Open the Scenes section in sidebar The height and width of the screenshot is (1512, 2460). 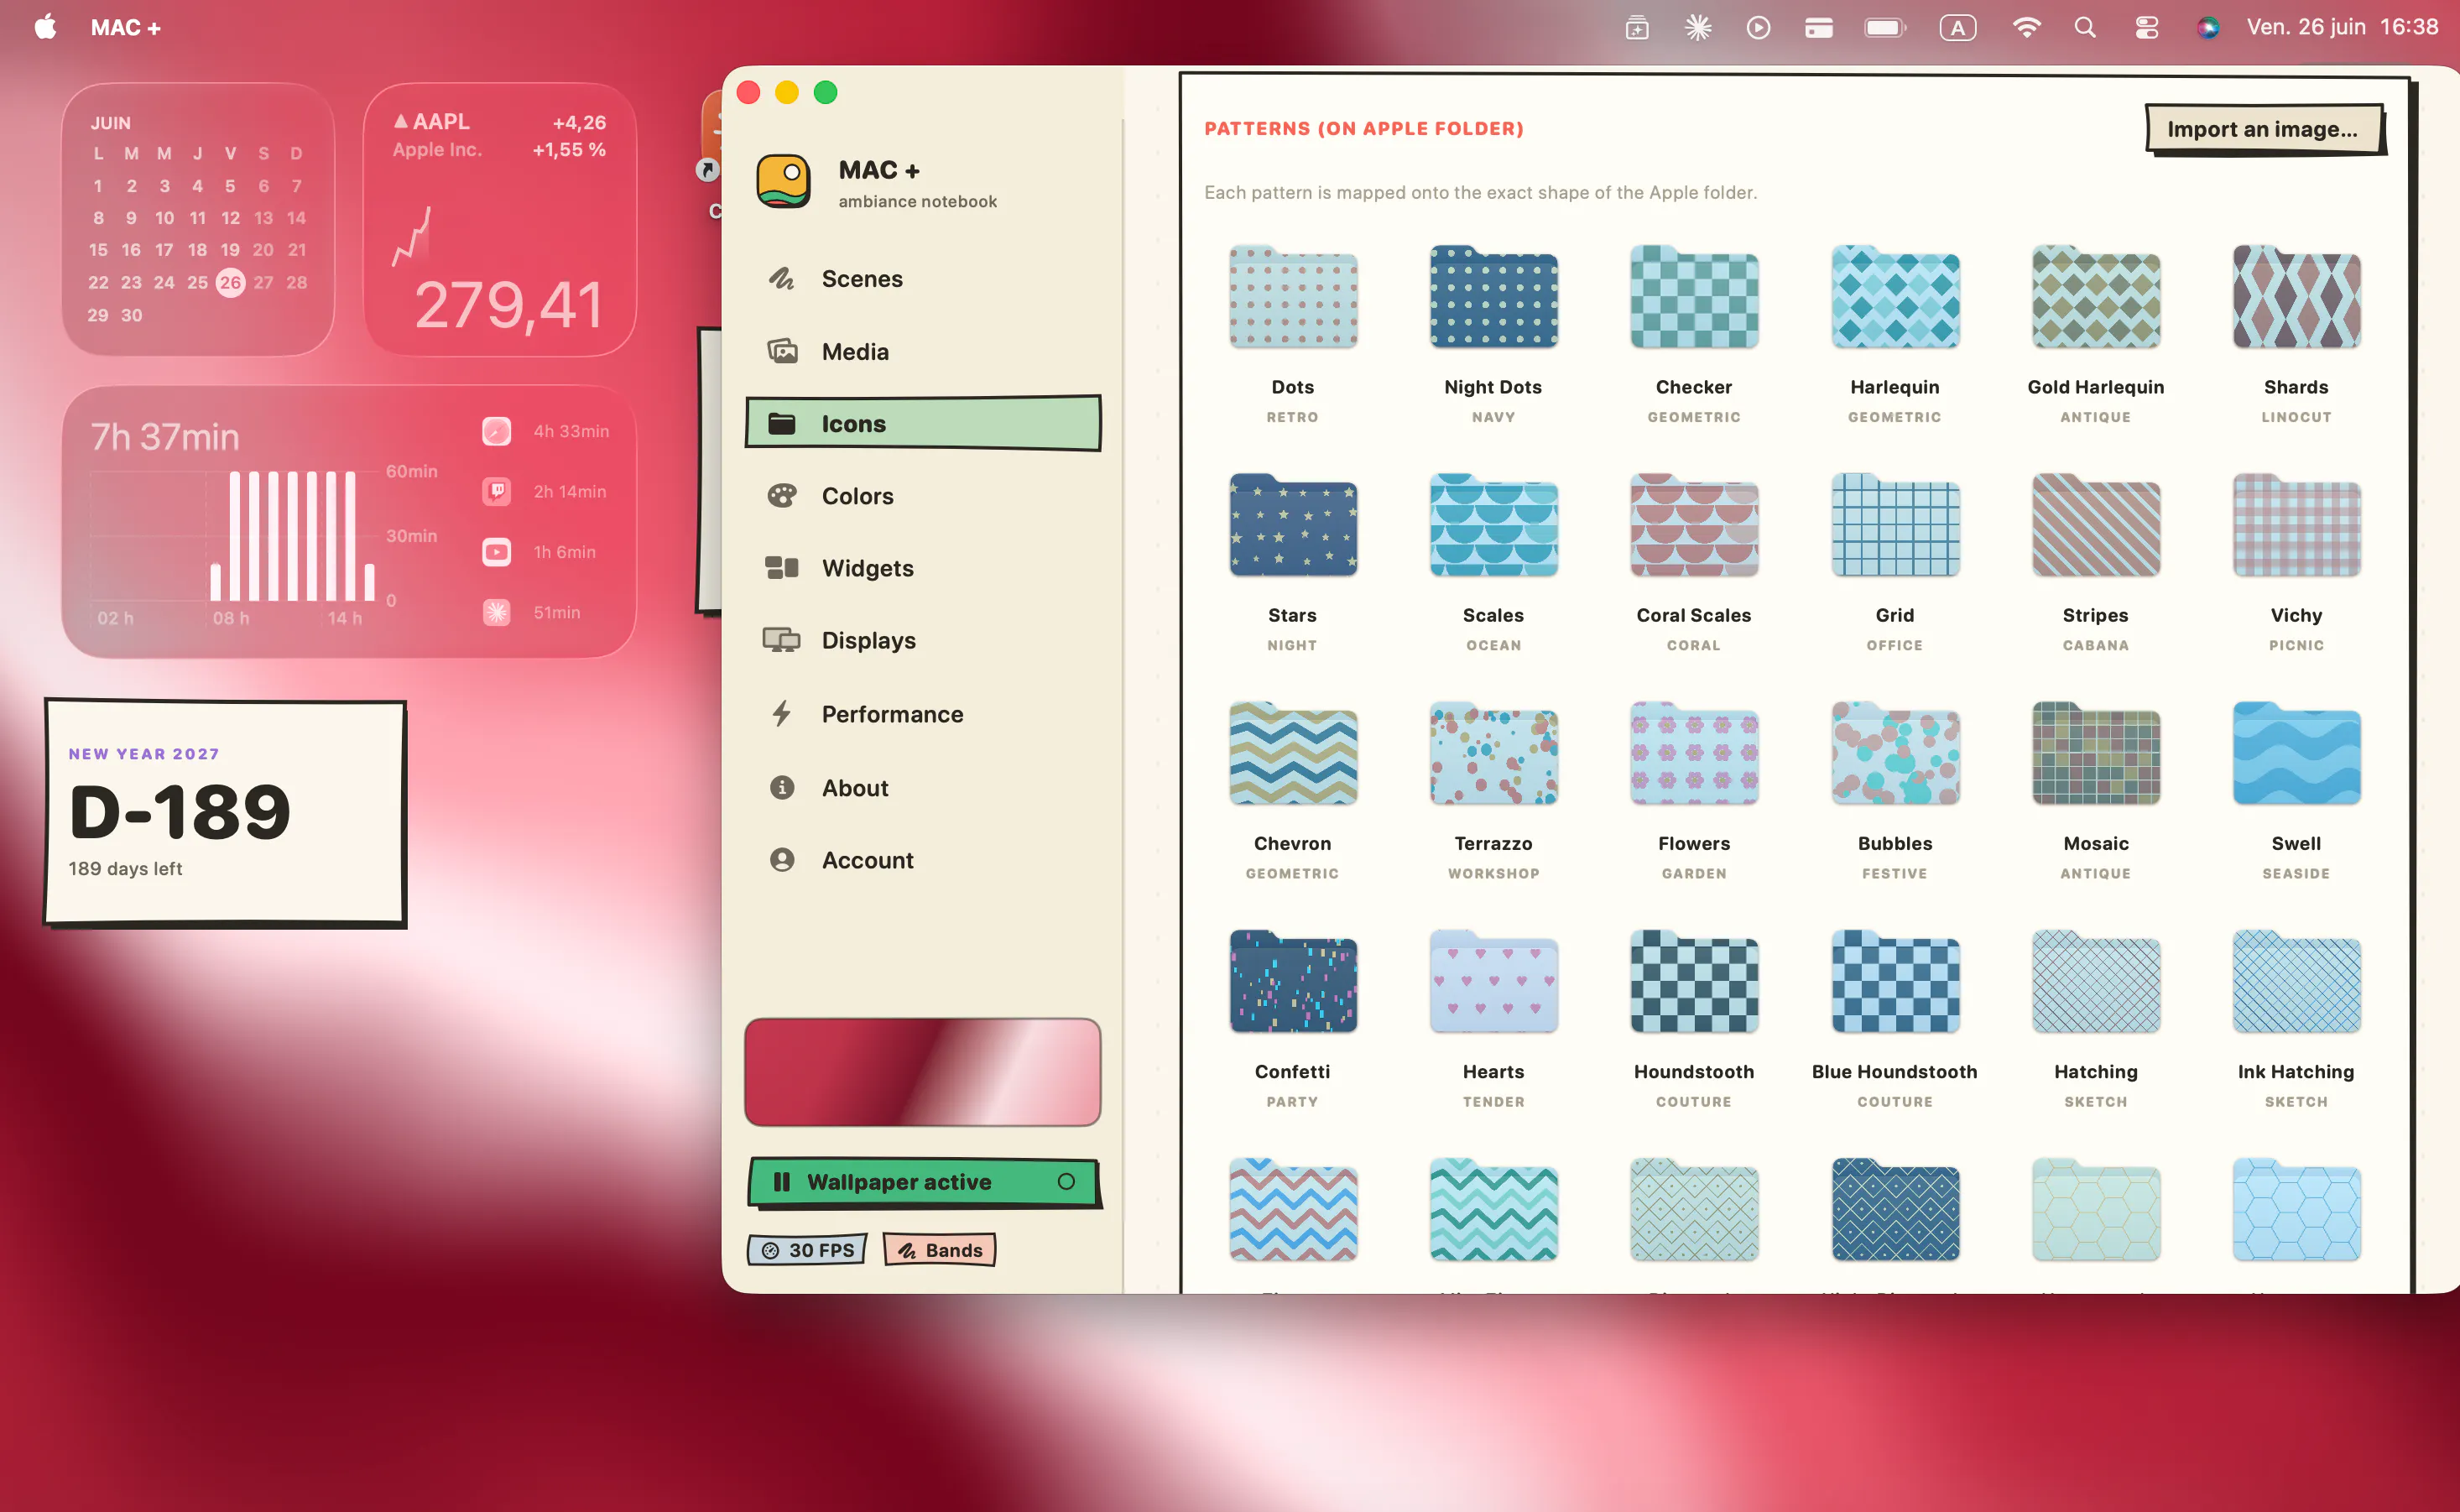pos(923,279)
